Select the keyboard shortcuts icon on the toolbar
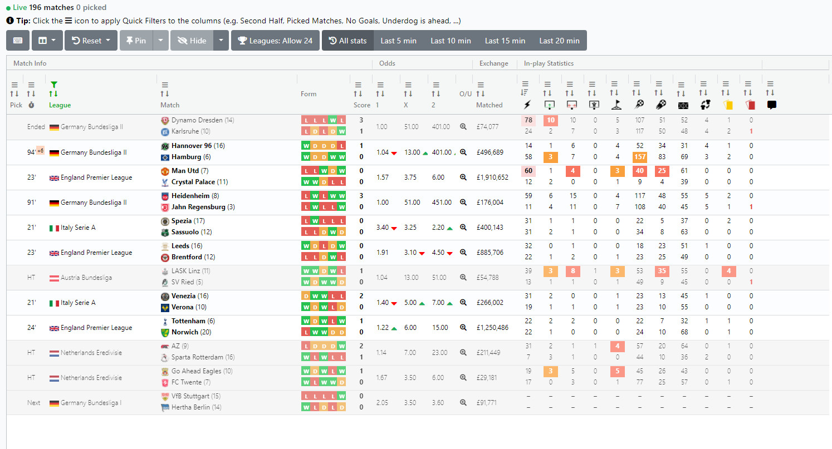 (x=17, y=40)
